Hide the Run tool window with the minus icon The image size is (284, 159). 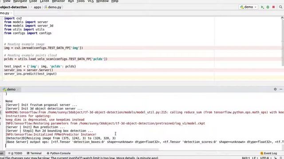click(x=281, y=89)
